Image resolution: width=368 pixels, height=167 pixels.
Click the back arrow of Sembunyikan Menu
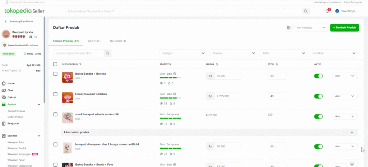coord(6,21)
